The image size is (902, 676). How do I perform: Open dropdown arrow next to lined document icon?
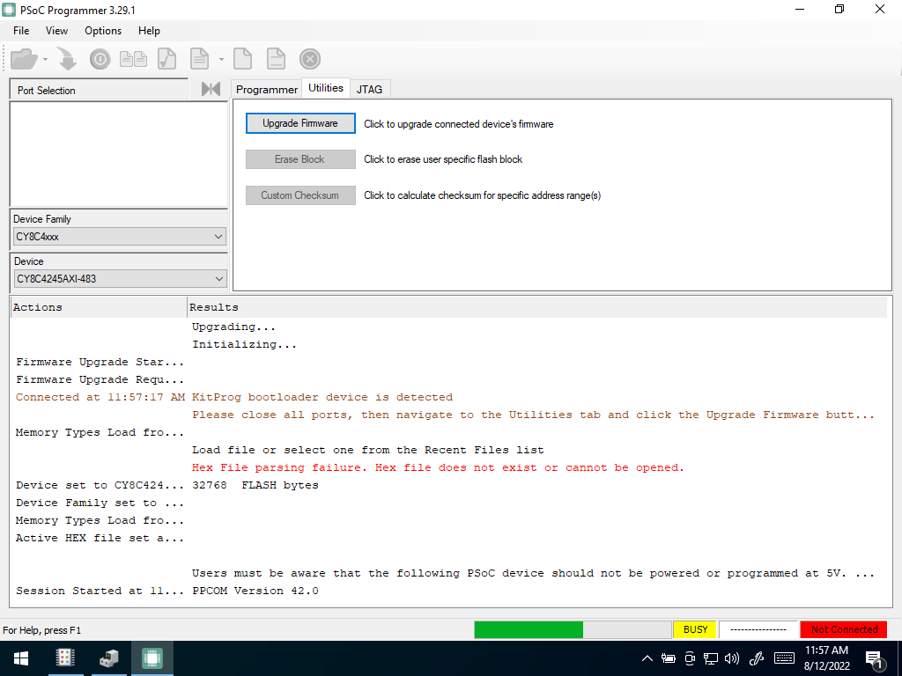pyautogui.click(x=221, y=59)
